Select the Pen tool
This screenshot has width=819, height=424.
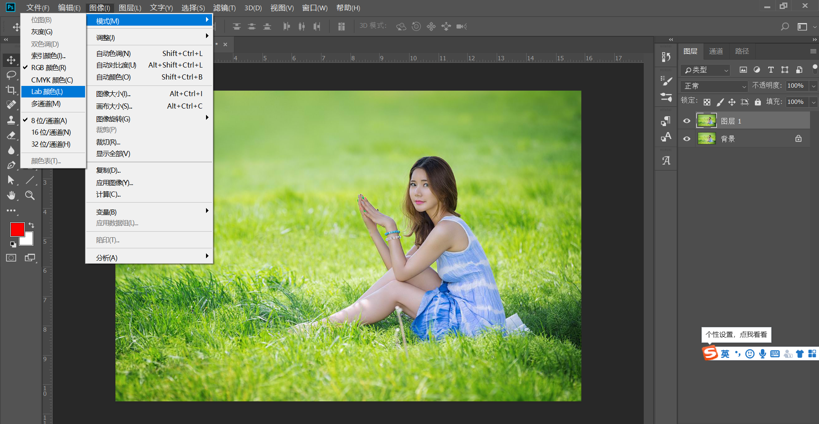11,165
